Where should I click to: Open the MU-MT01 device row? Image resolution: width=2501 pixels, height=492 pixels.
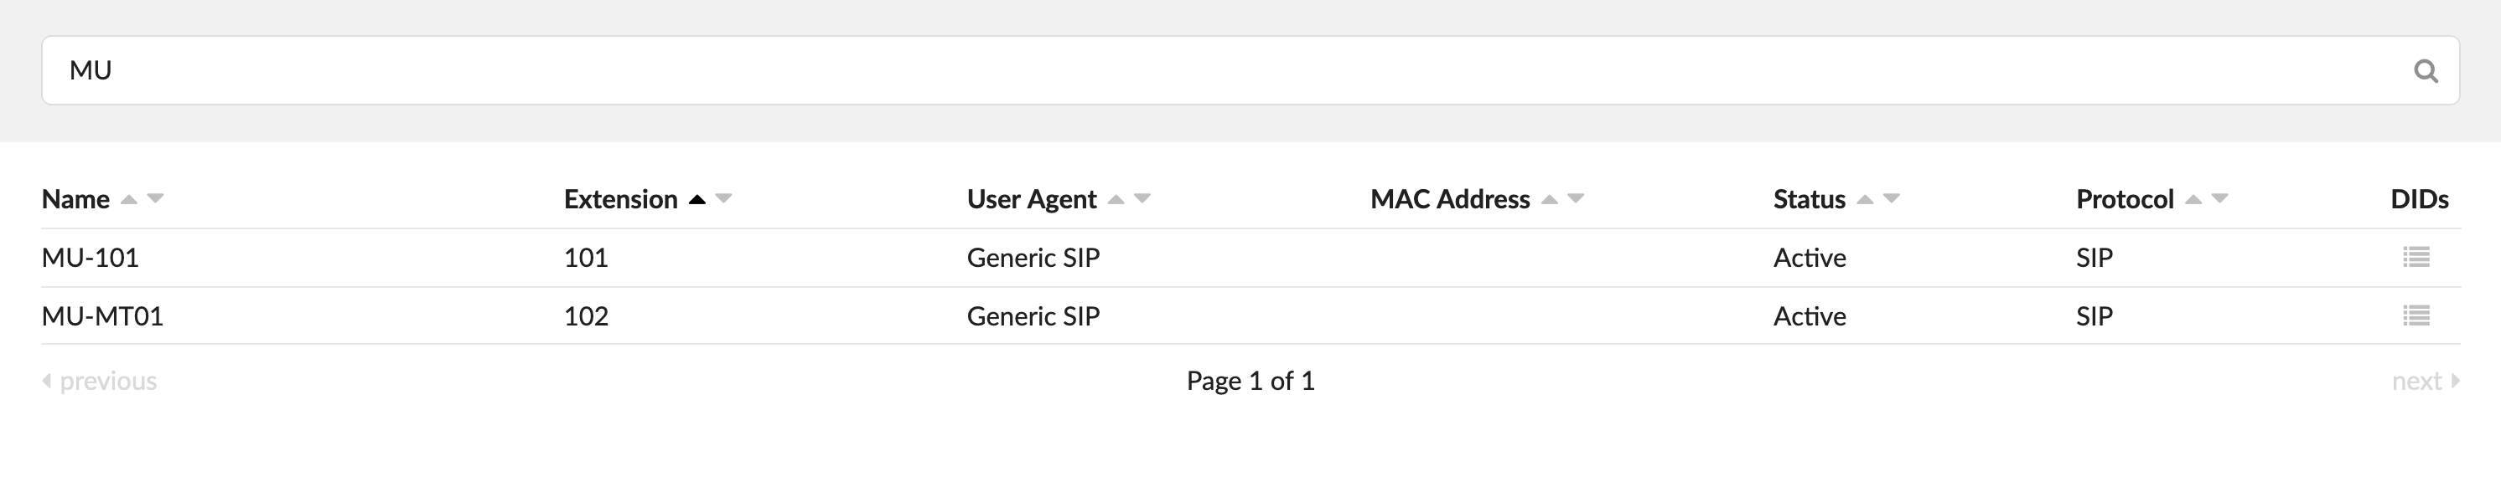coord(102,315)
